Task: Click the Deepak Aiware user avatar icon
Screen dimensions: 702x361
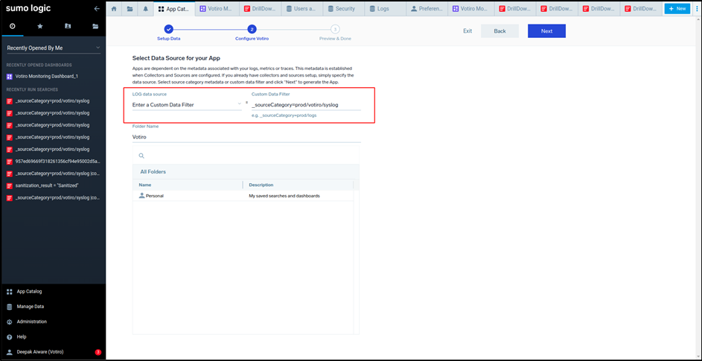Action: pos(10,352)
